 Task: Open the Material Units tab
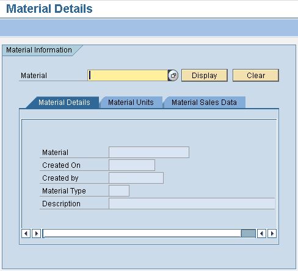click(131, 103)
